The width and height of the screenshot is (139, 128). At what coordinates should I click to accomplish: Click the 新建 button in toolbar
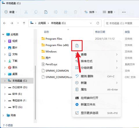click(11, 12)
